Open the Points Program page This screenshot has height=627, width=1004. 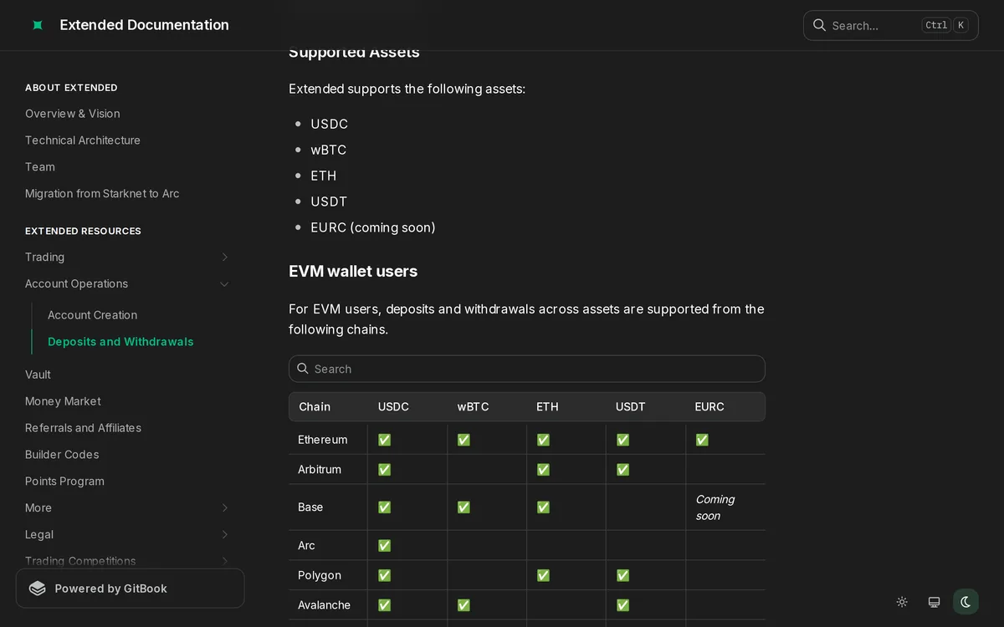(x=64, y=482)
